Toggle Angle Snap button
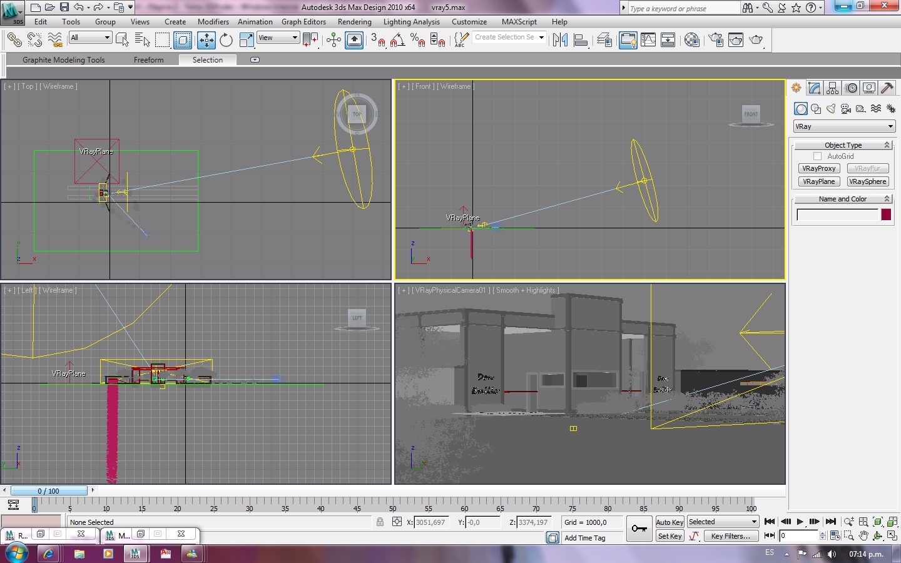 pos(397,40)
